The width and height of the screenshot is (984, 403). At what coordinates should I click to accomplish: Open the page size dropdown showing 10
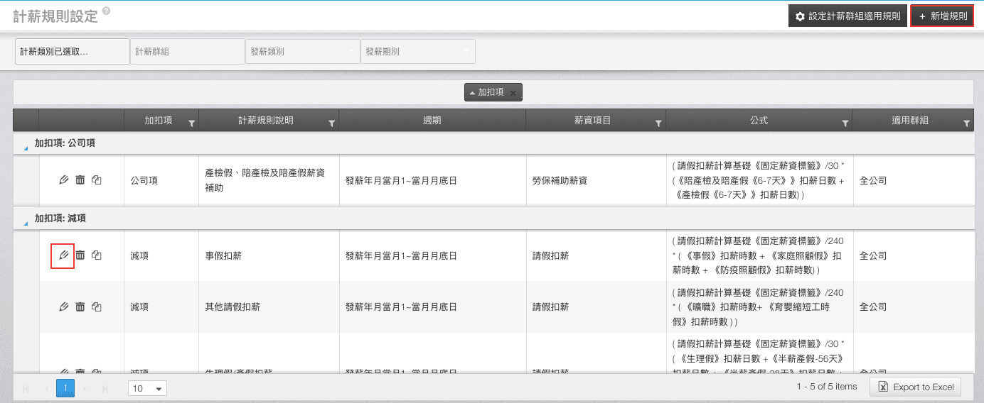pos(147,388)
